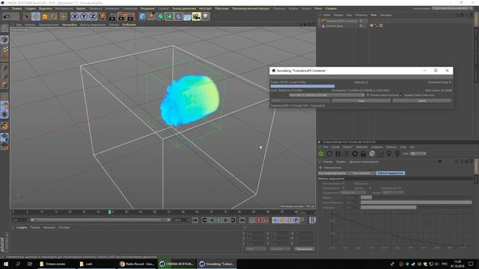Image resolution: width=479 pixels, height=269 pixels.
Task: Click the spline Pen tool icon
Action: [151, 16]
